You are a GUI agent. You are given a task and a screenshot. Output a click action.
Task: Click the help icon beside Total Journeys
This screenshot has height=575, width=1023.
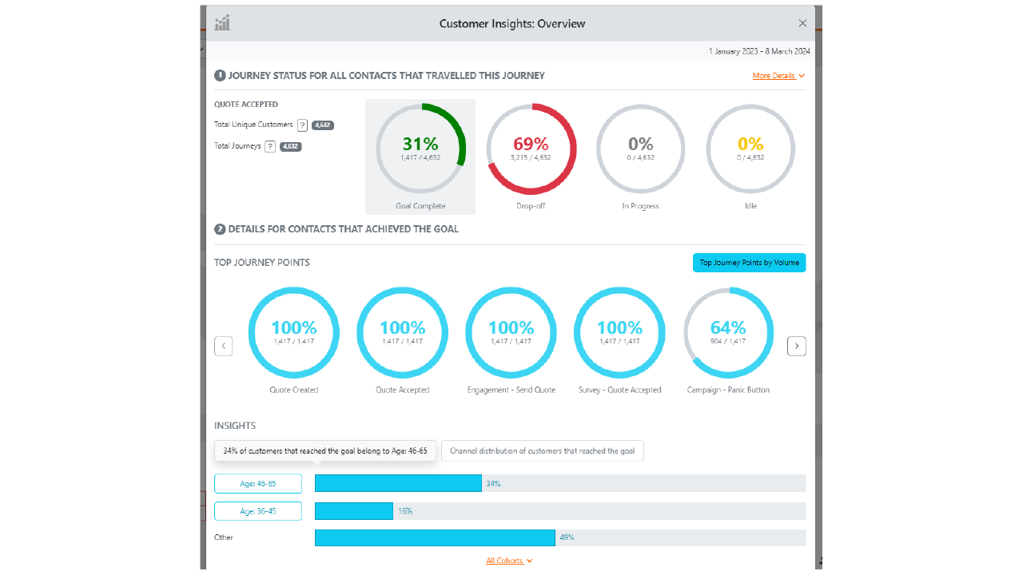(270, 146)
